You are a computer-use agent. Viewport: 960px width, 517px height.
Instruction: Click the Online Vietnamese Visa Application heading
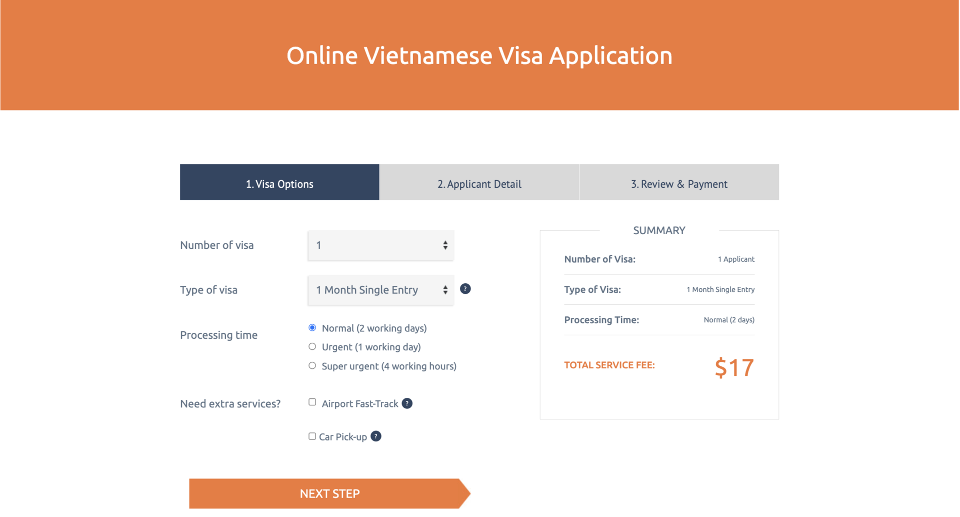479,55
